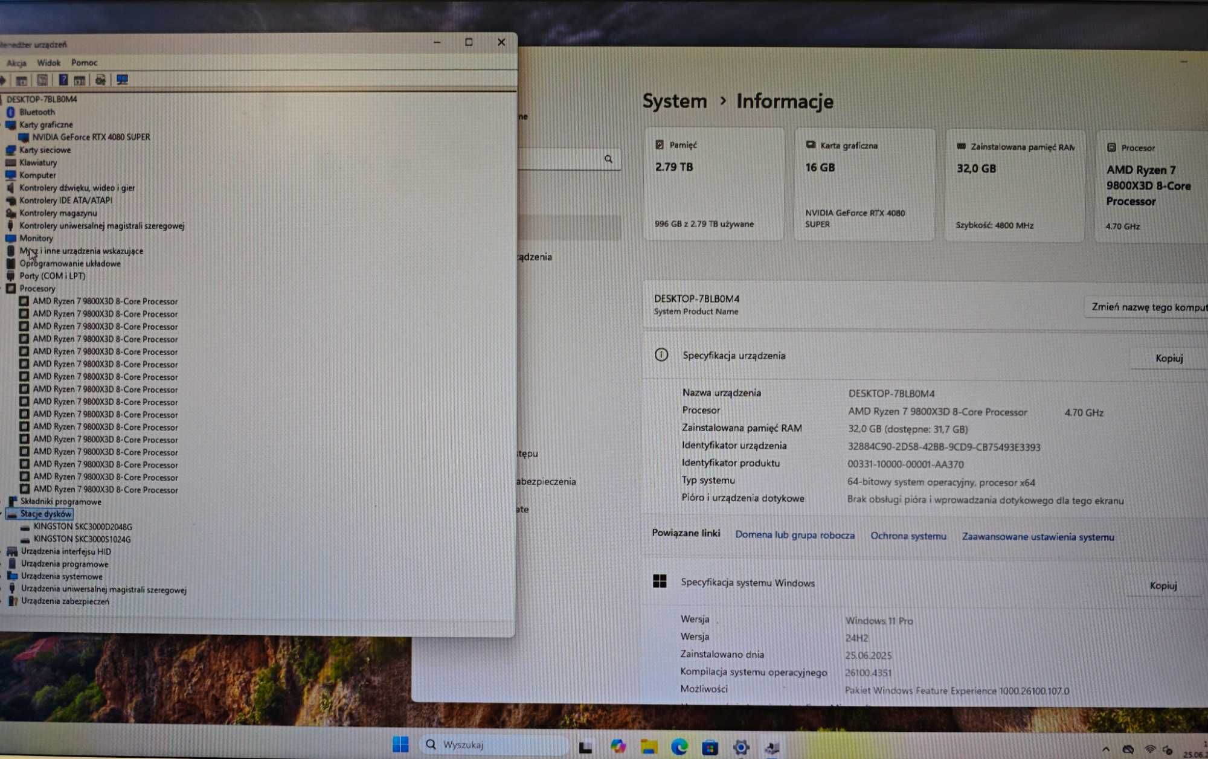Click the Klawiatury keyboard icon

point(10,162)
